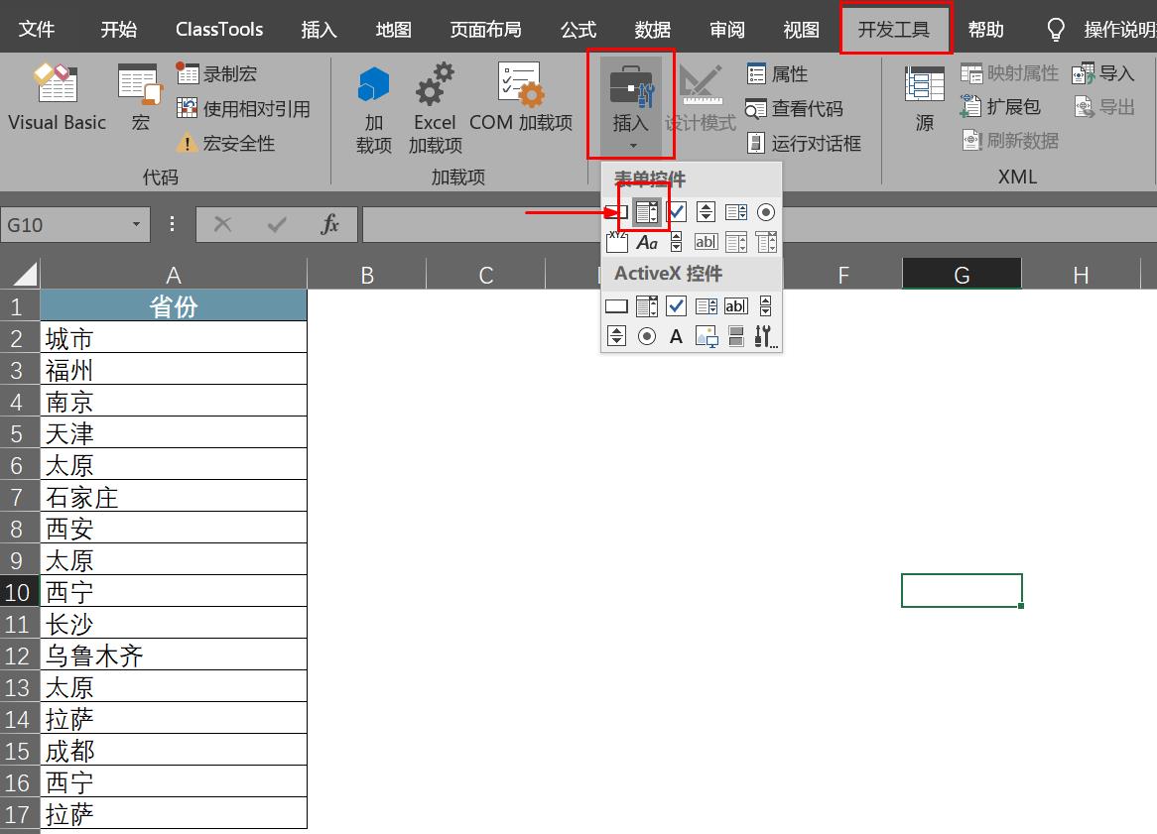Viewport: 1157px width, 834px height.
Task: Select the form control list box icon
Action: point(735,212)
